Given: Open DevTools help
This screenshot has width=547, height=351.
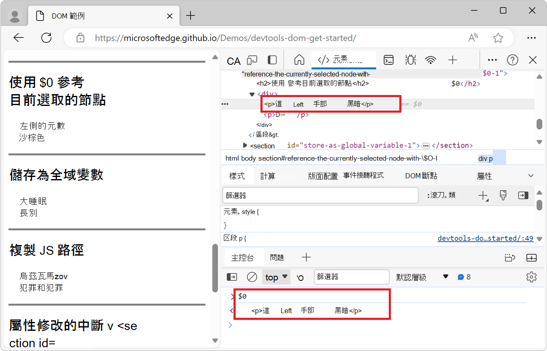Looking at the screenshot, I should click(x=512, y=60).
